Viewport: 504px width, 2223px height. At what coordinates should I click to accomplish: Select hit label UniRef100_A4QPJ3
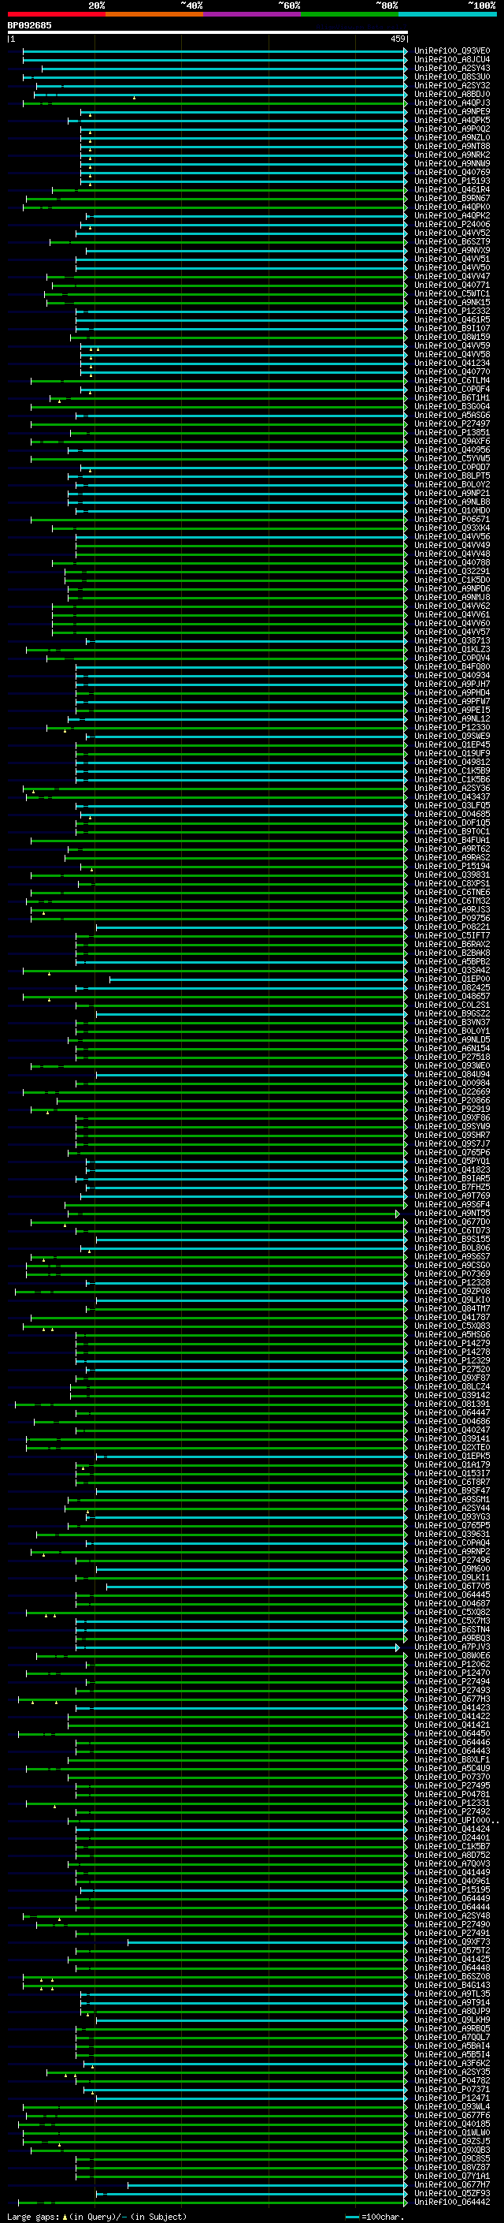(x=451, y=103)
